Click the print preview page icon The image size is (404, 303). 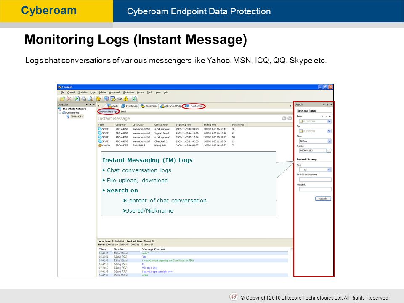[x=90, y=98]
